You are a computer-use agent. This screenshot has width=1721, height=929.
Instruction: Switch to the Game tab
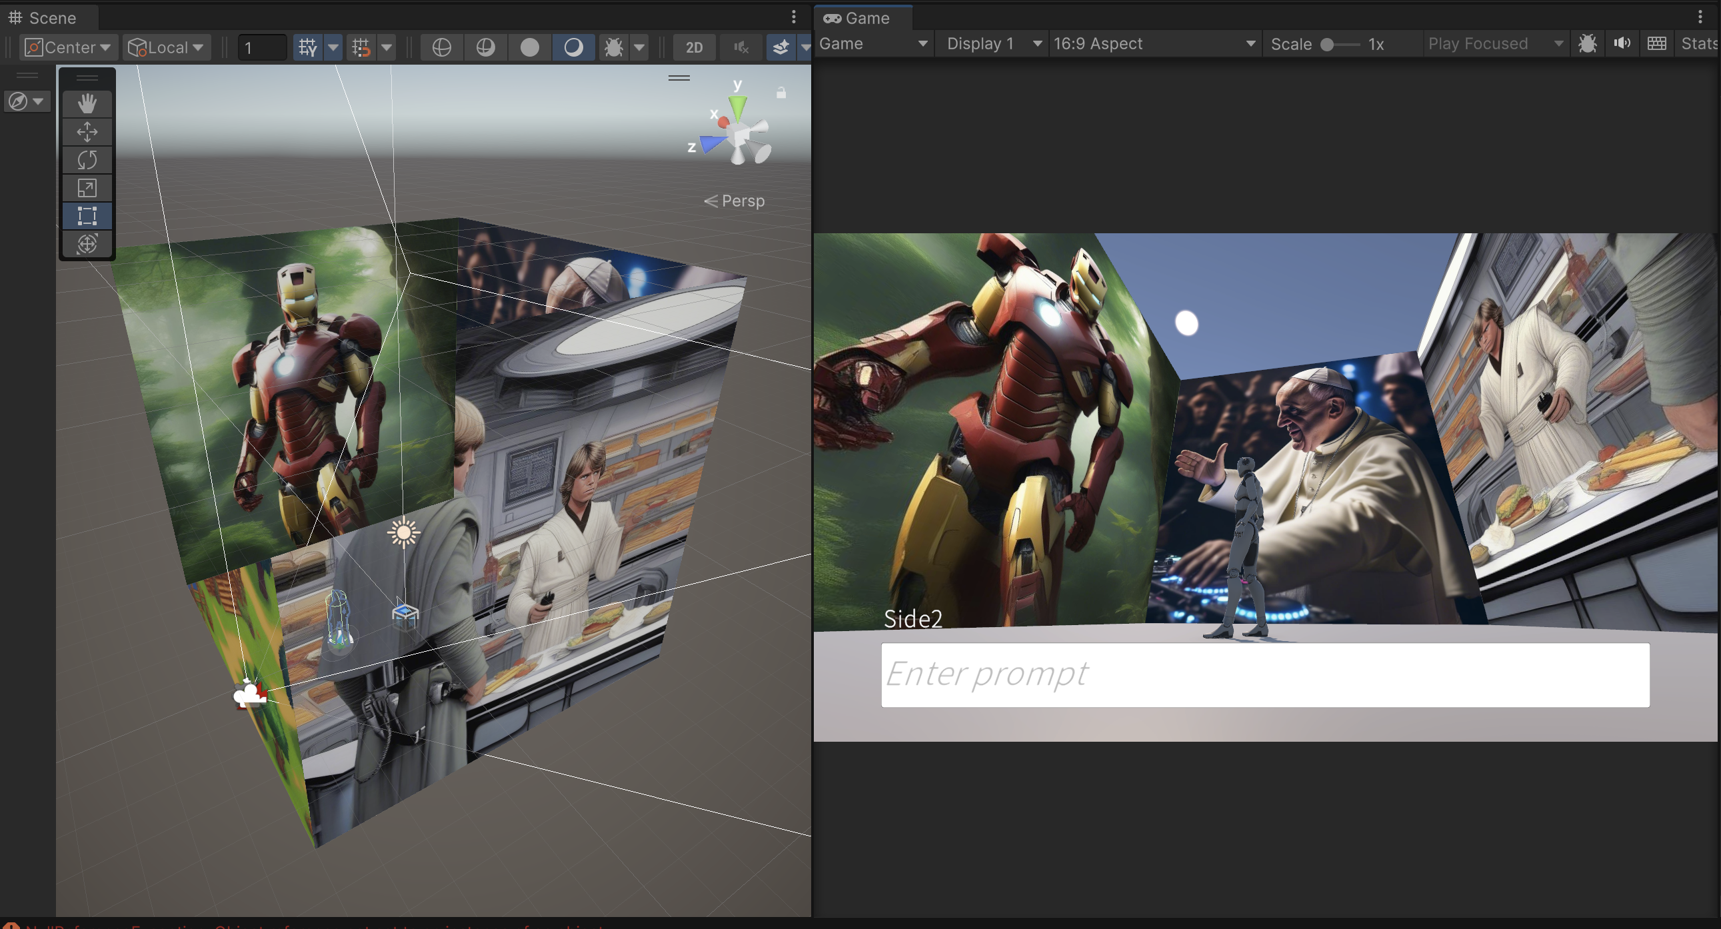pos(864,18)
